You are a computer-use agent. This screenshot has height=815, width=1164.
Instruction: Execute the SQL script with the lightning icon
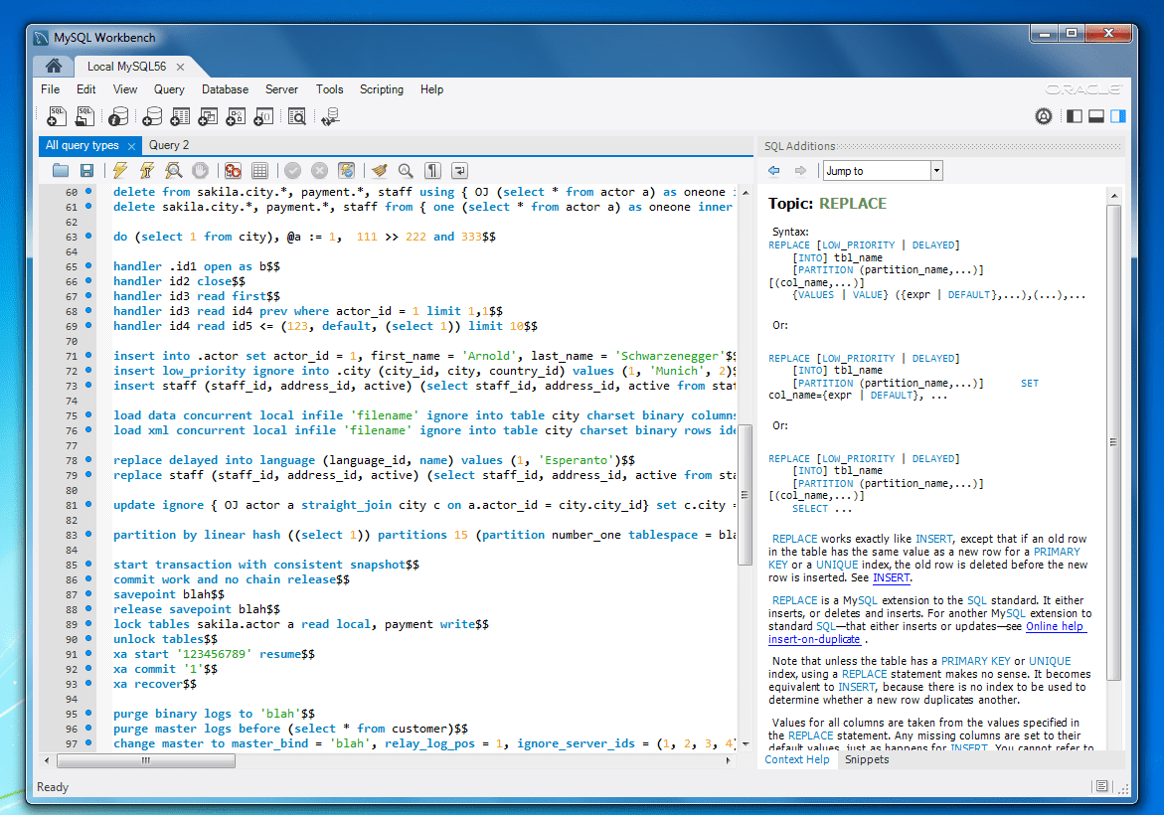(118, 170)
